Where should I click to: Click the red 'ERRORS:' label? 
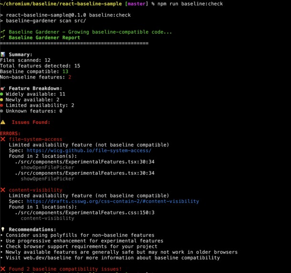[10, 133]
